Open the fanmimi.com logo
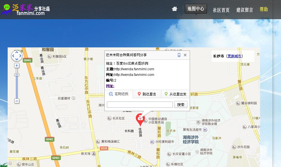The image size is (281, 167). (26, 10)
